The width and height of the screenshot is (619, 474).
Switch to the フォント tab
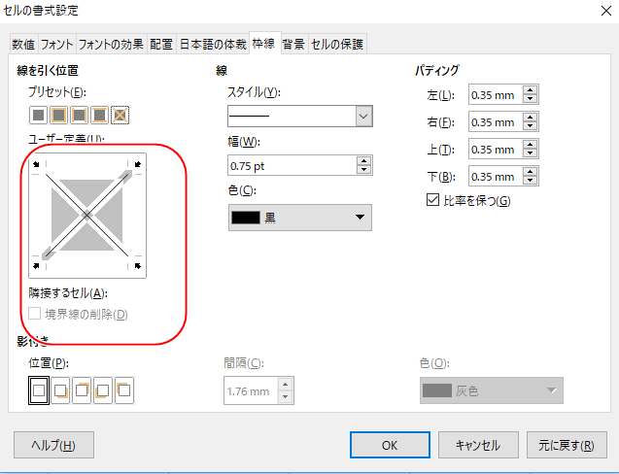56,45
